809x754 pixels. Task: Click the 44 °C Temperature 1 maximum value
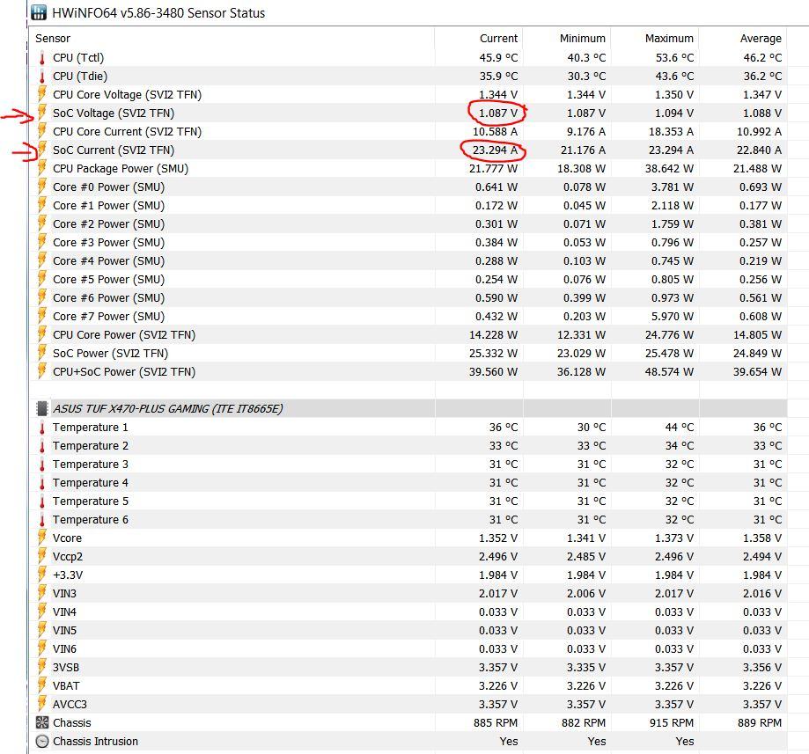[x=679, y=428]
